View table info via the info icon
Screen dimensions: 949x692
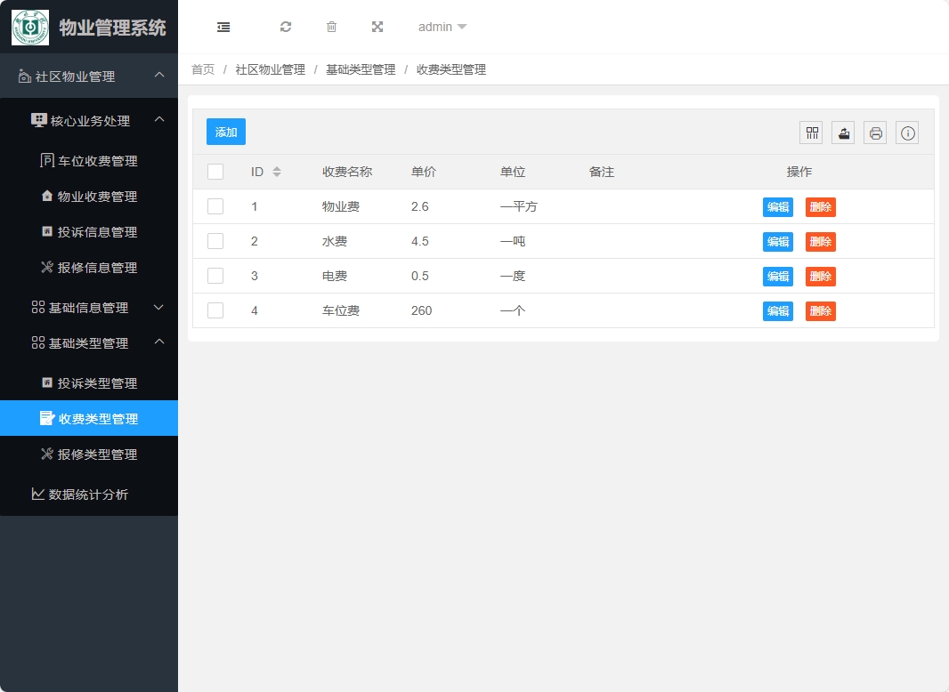[906, 132]
